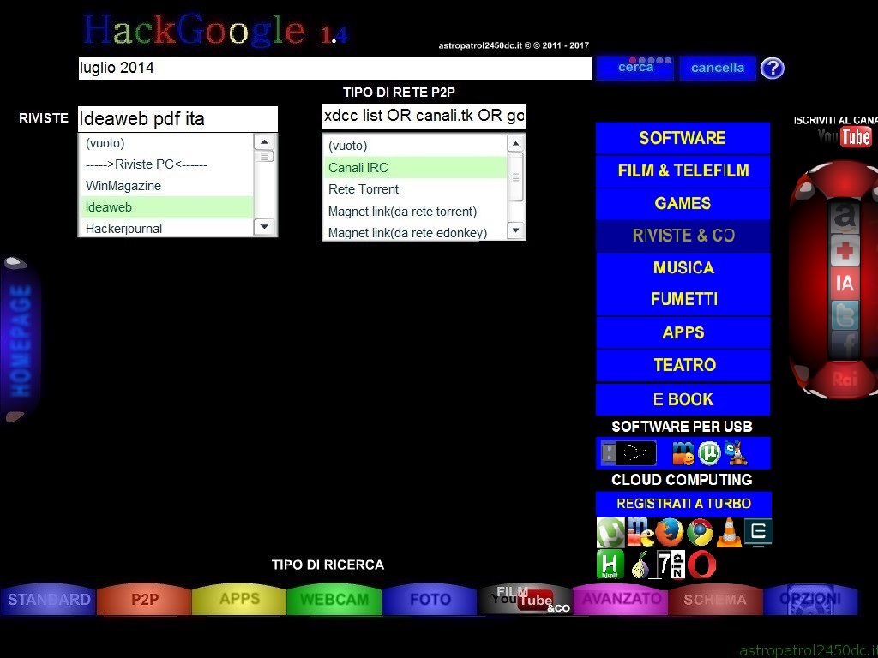Screen dimensions: 878x658
Task: Select the GAMES category button
Action: 683,203
